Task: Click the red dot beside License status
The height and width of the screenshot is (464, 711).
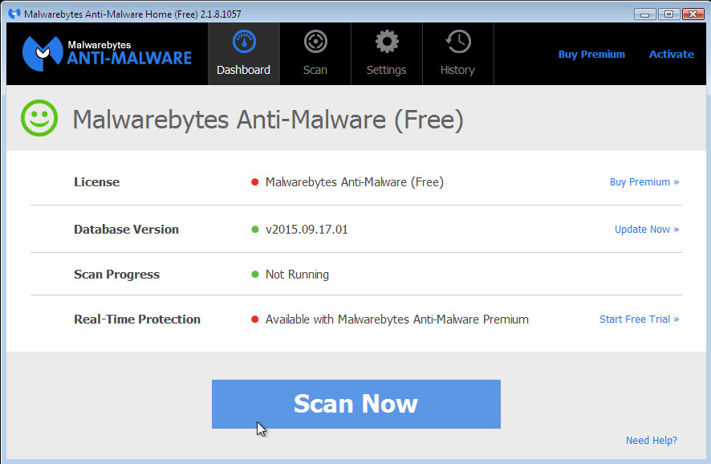Action: pyautogui.click(x=255, y=182)
